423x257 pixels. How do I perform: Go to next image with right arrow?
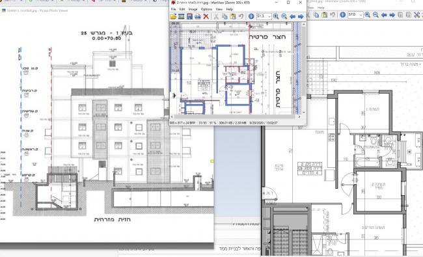(x=301, y=16)
